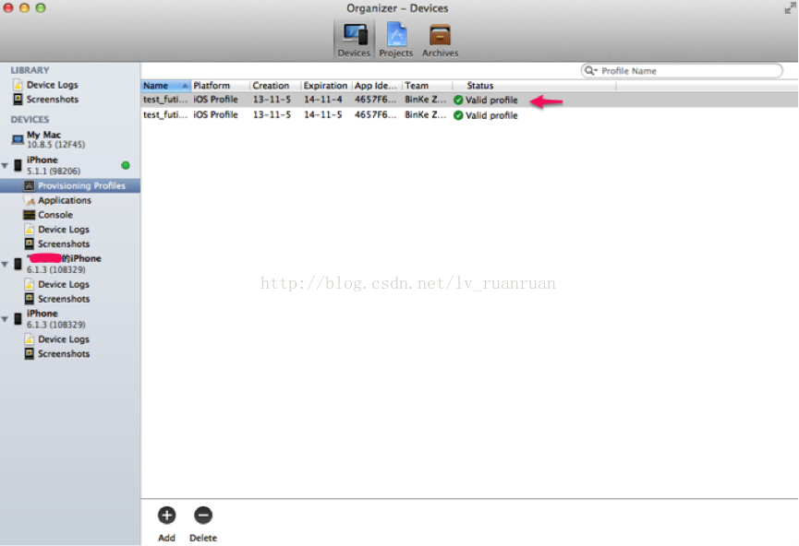Open Screenshots under 的iPhone

[x=63, y=299]
